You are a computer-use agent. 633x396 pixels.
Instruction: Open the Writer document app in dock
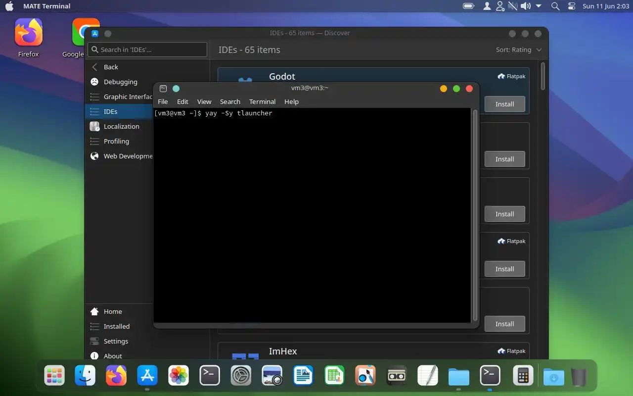(303, 376)
